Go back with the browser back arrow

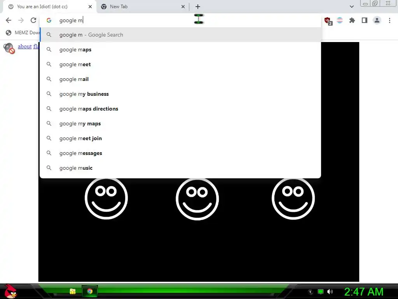tap(9, 20)
